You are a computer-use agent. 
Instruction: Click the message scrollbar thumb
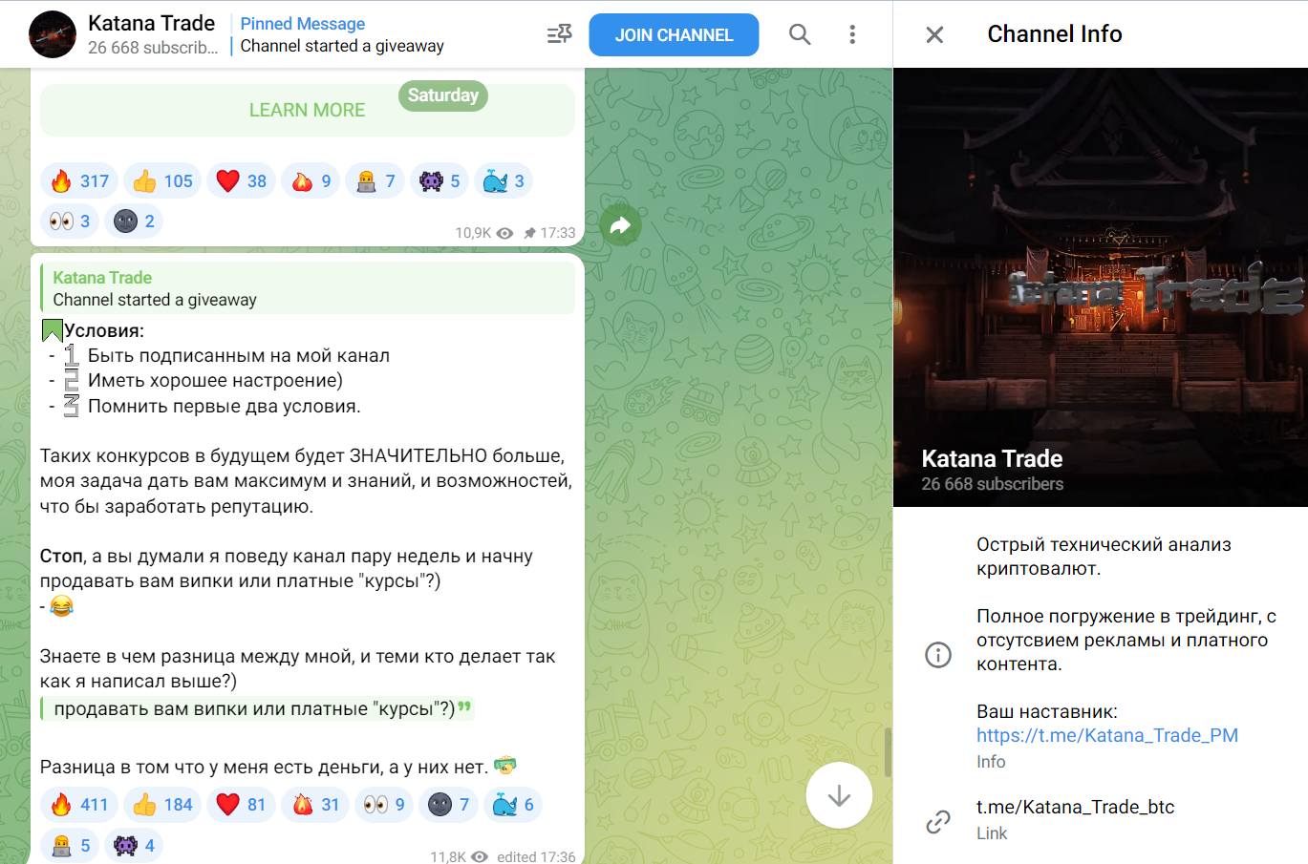[x=888, y=752]
